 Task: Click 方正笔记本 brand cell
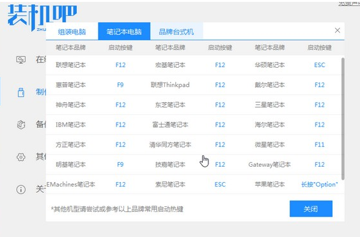(x=71, y=145)
